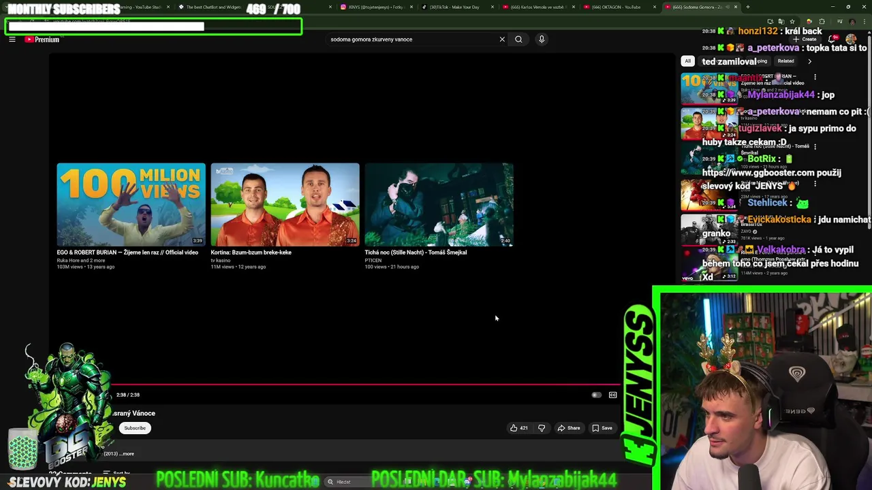This screenshot has height=490, width=872.
Task: Play the Tichá noc end-screen thumbnail
Action: point(439,204)
